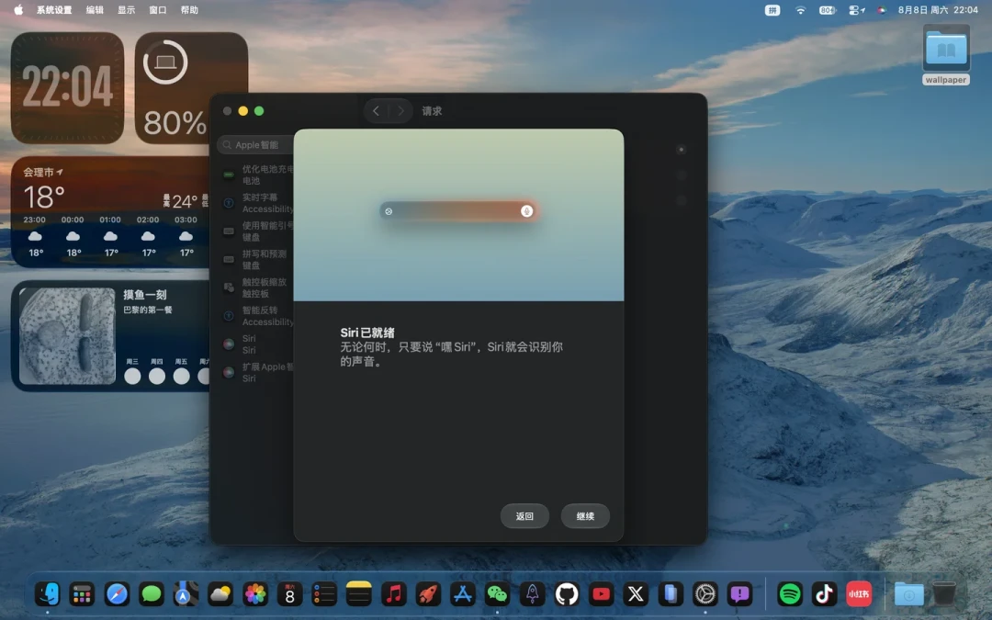Open the purple rocket app in Dock
The height and width of the screenshot is (620, 992).
click(x=532, y=594)
